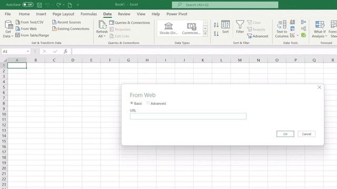Open Recent Sources

(67, 22)
